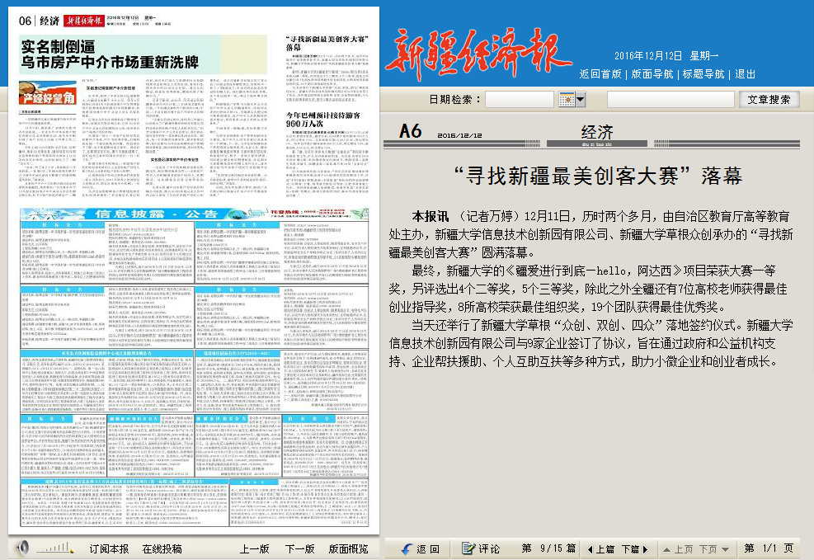814x560 pixels.
Task: Open 标题导航 navigation link
Action: 703,73
